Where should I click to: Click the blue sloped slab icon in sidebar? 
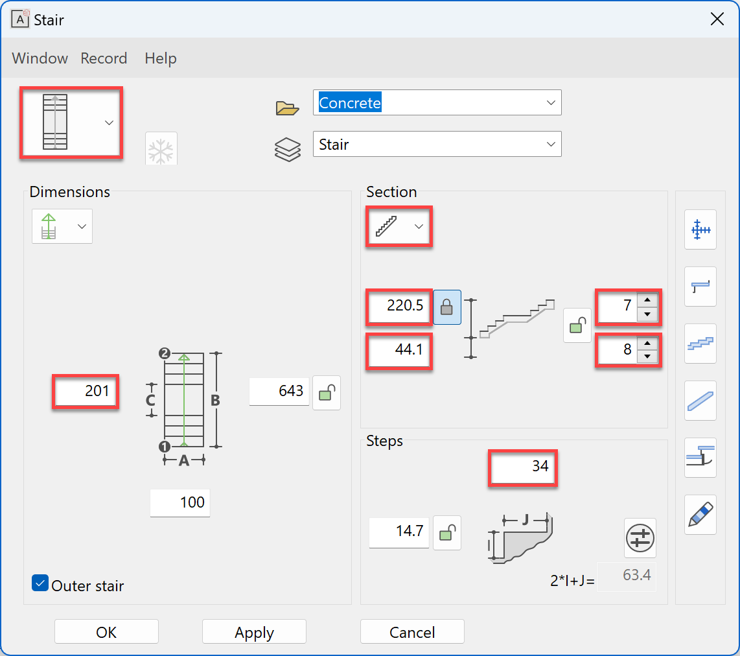[700, 401]
